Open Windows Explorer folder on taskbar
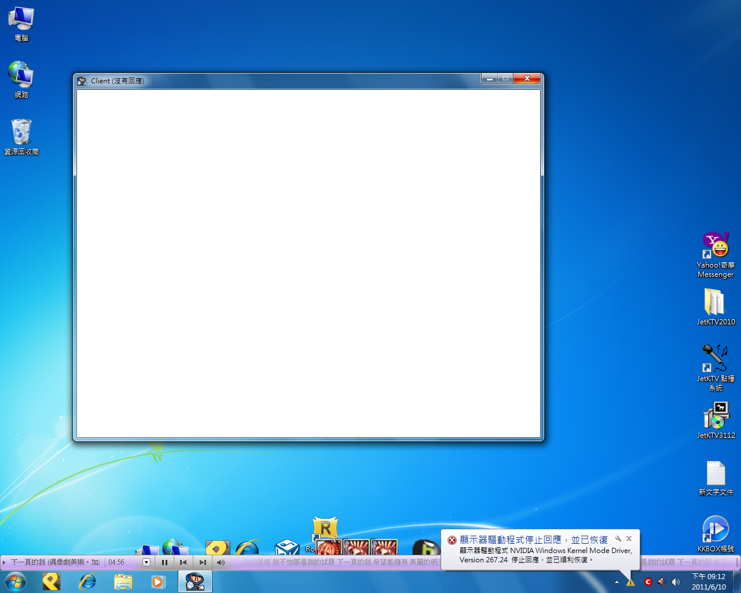 pos(123,581)
